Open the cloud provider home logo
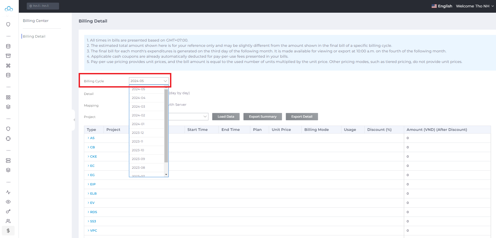 click(x=8, y=9)
